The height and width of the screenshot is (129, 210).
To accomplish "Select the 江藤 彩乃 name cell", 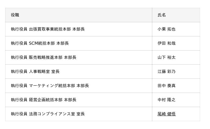I will (166, 72).
